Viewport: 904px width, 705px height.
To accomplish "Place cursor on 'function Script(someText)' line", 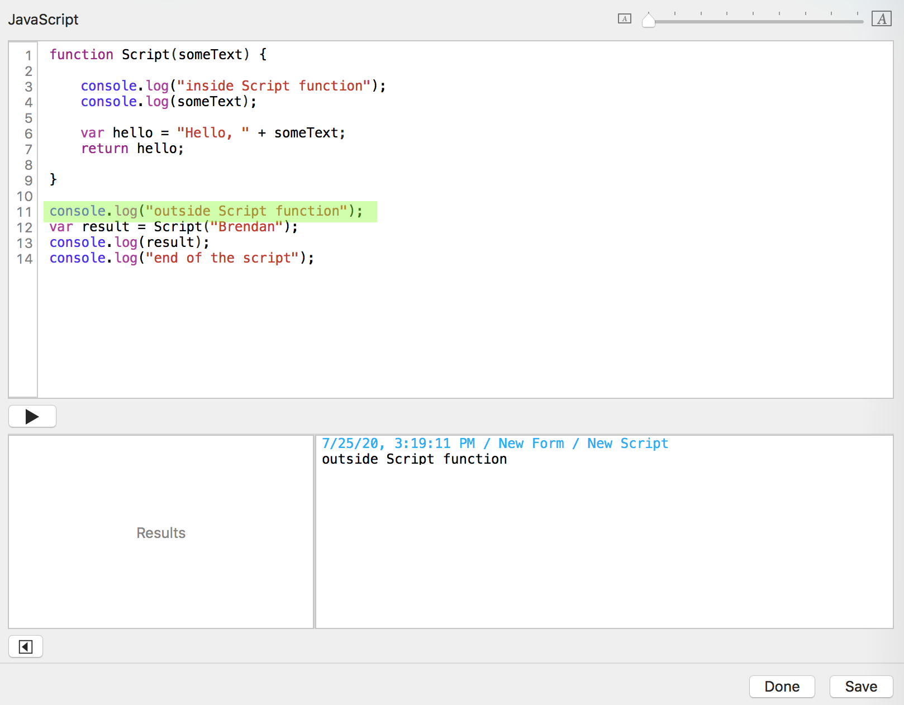I will coord(158,55).
